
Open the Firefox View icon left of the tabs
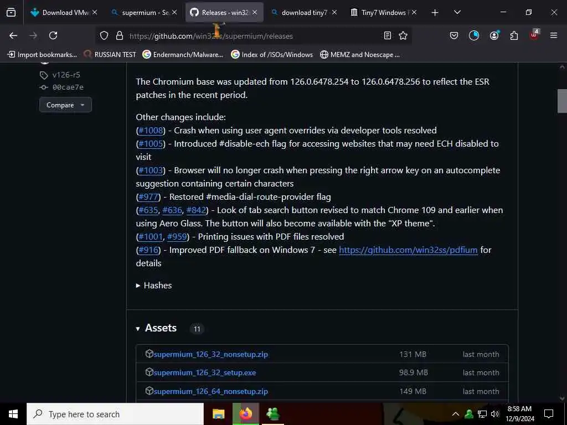tap(11, 13)
